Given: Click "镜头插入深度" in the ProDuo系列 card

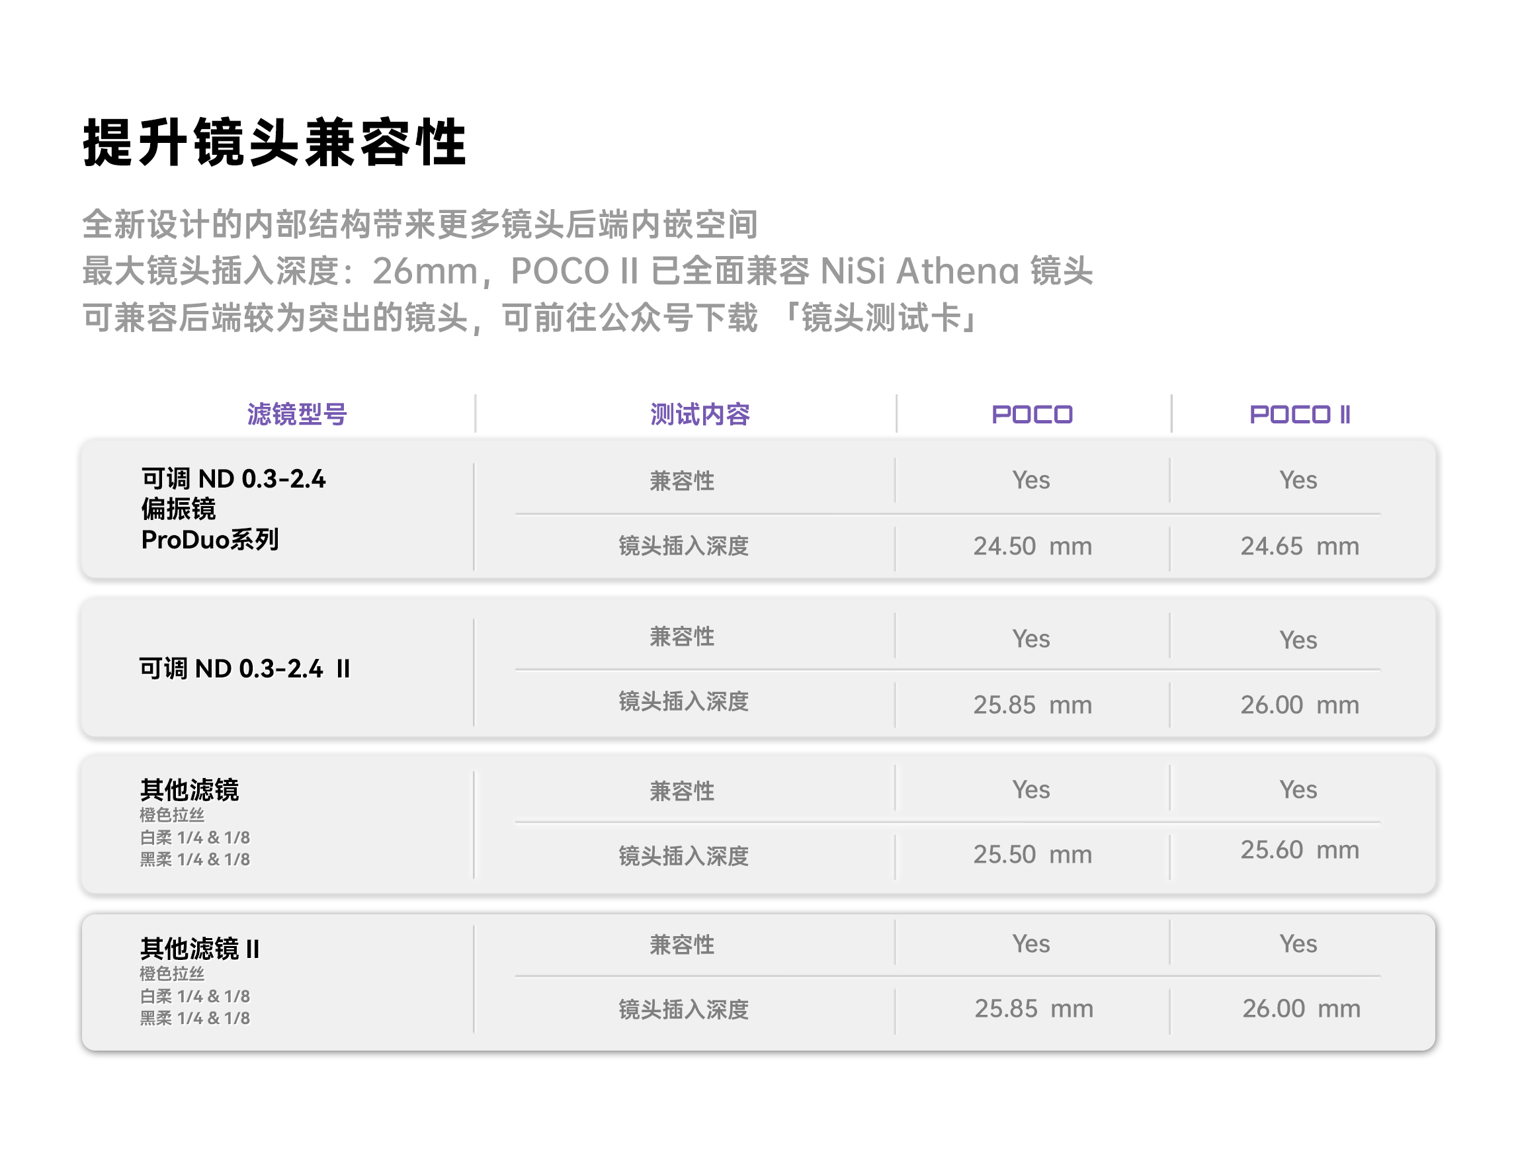Looking at the screenshot, I should (x=684, y=546).
